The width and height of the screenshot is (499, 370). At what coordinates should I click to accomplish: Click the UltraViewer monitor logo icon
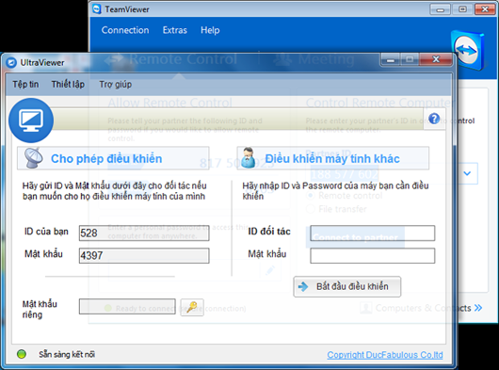coord(31,121)
